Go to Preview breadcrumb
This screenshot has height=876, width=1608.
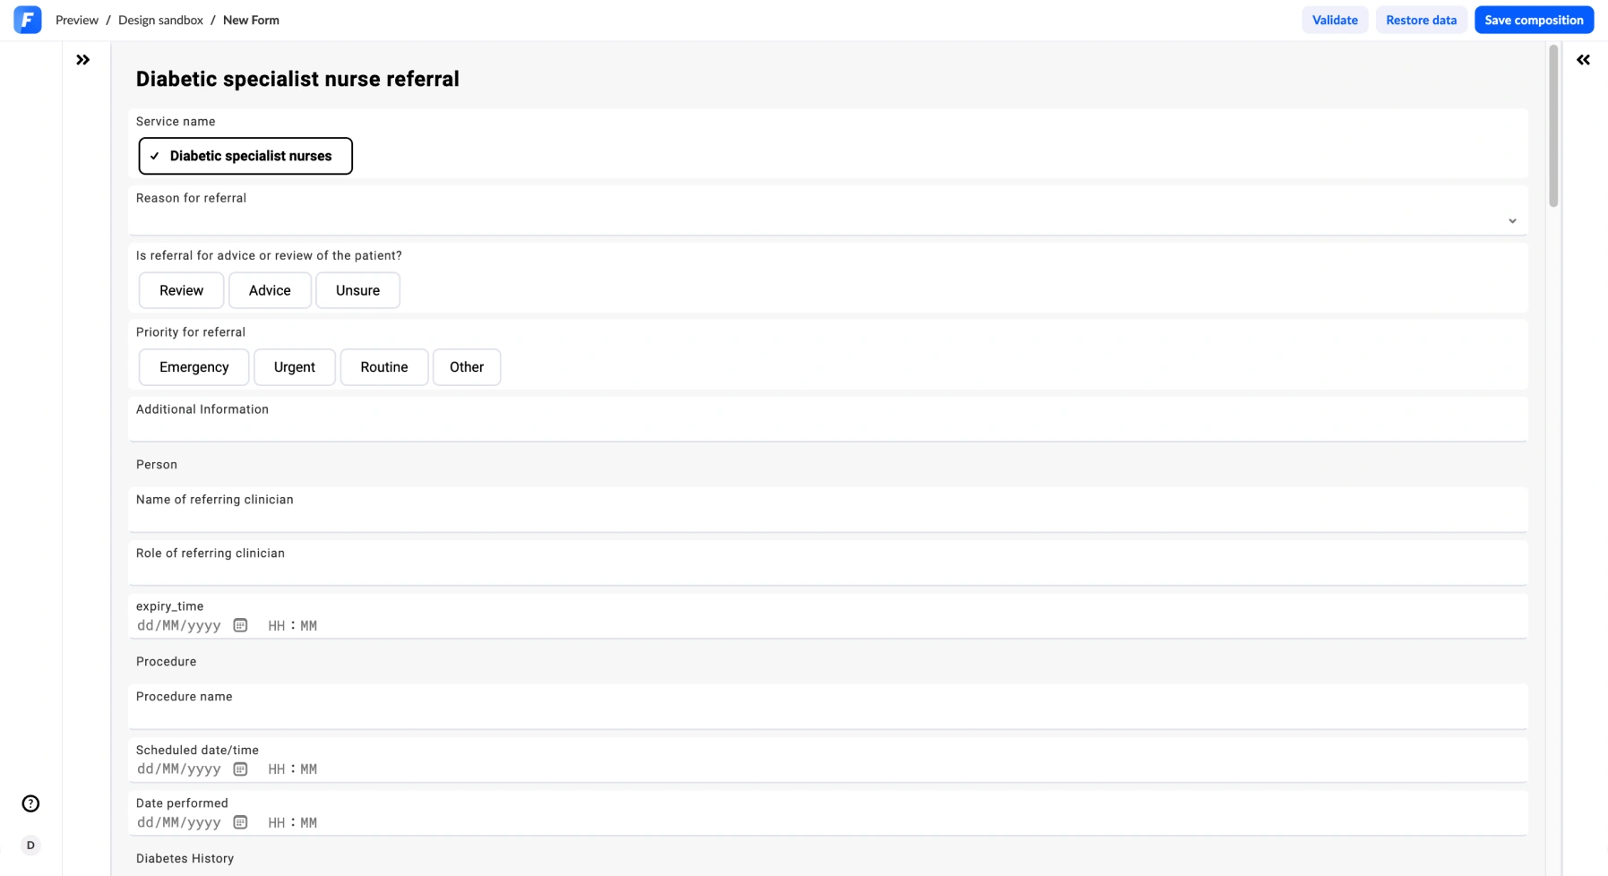77,20
